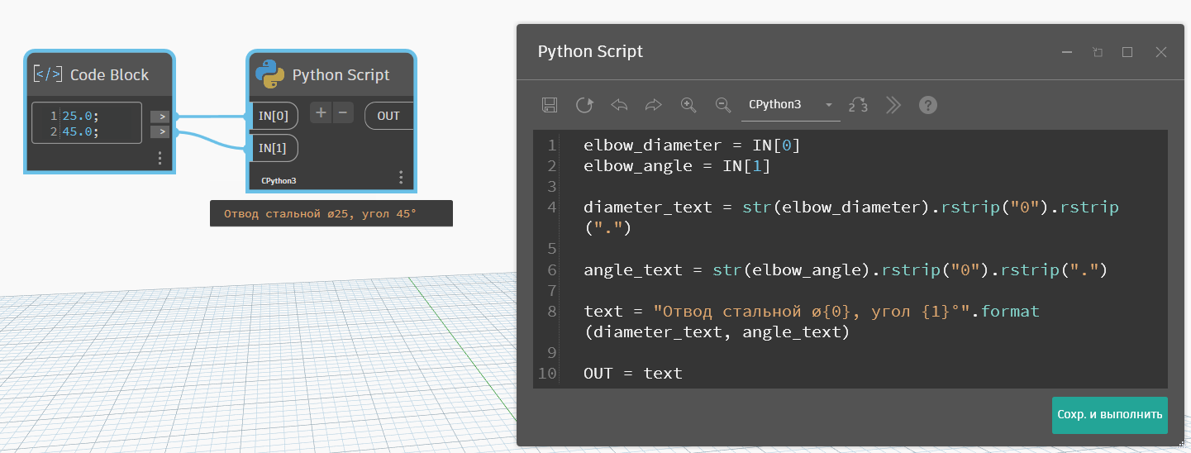Redo the edit in the Python editor
This screenshot has height=453, width=1191.
pyautogui.click(x=654, y=105)
